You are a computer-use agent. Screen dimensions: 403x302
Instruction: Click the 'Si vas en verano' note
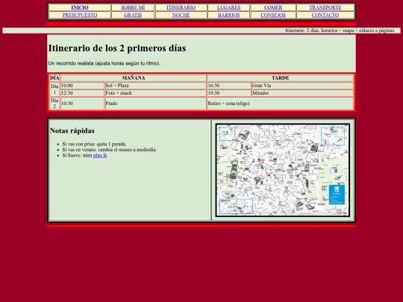coord(110,150)
